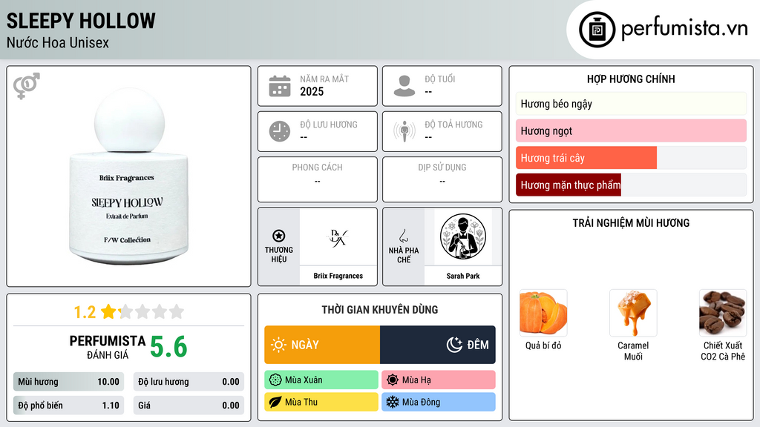
Task: Click the moon icon in the Đêm bar
Action: pyautogui.click(x=454, y=345)
